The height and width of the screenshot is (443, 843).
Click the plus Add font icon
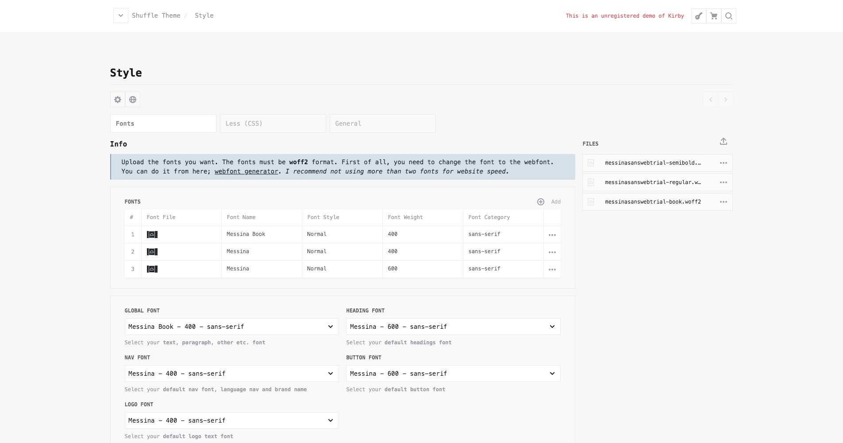tap(541, 202)
